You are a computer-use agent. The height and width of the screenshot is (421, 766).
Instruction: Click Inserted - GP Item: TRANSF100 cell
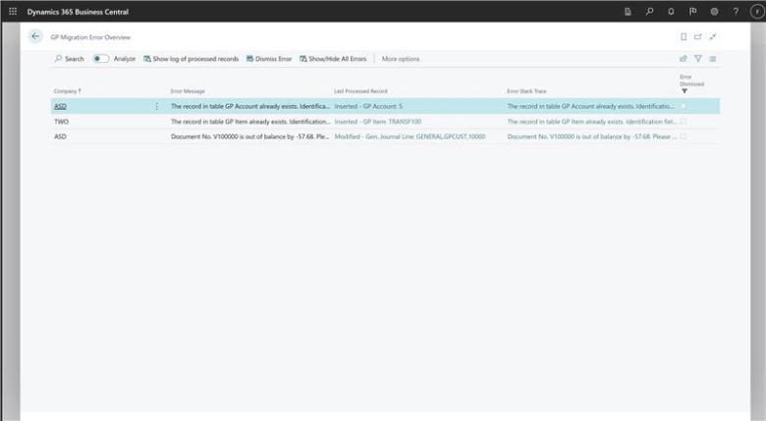(378, 121)
